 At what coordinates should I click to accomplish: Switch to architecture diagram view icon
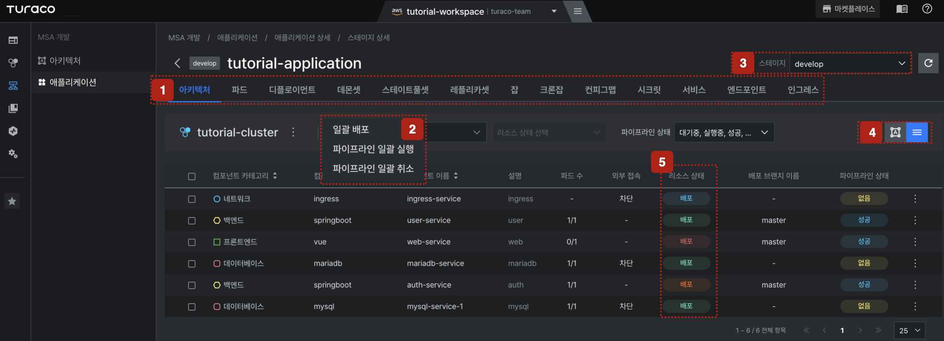(x=895, y=132)
